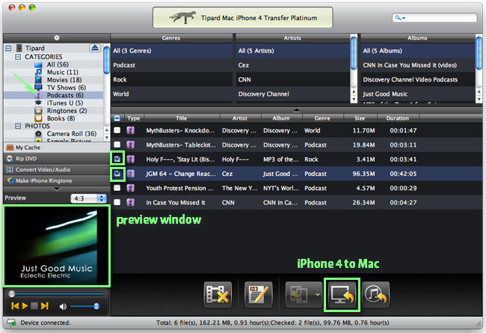The width and height of the screenshot is (486, 333).
Task: Skip to next track in preview
Action: point(45,306)
